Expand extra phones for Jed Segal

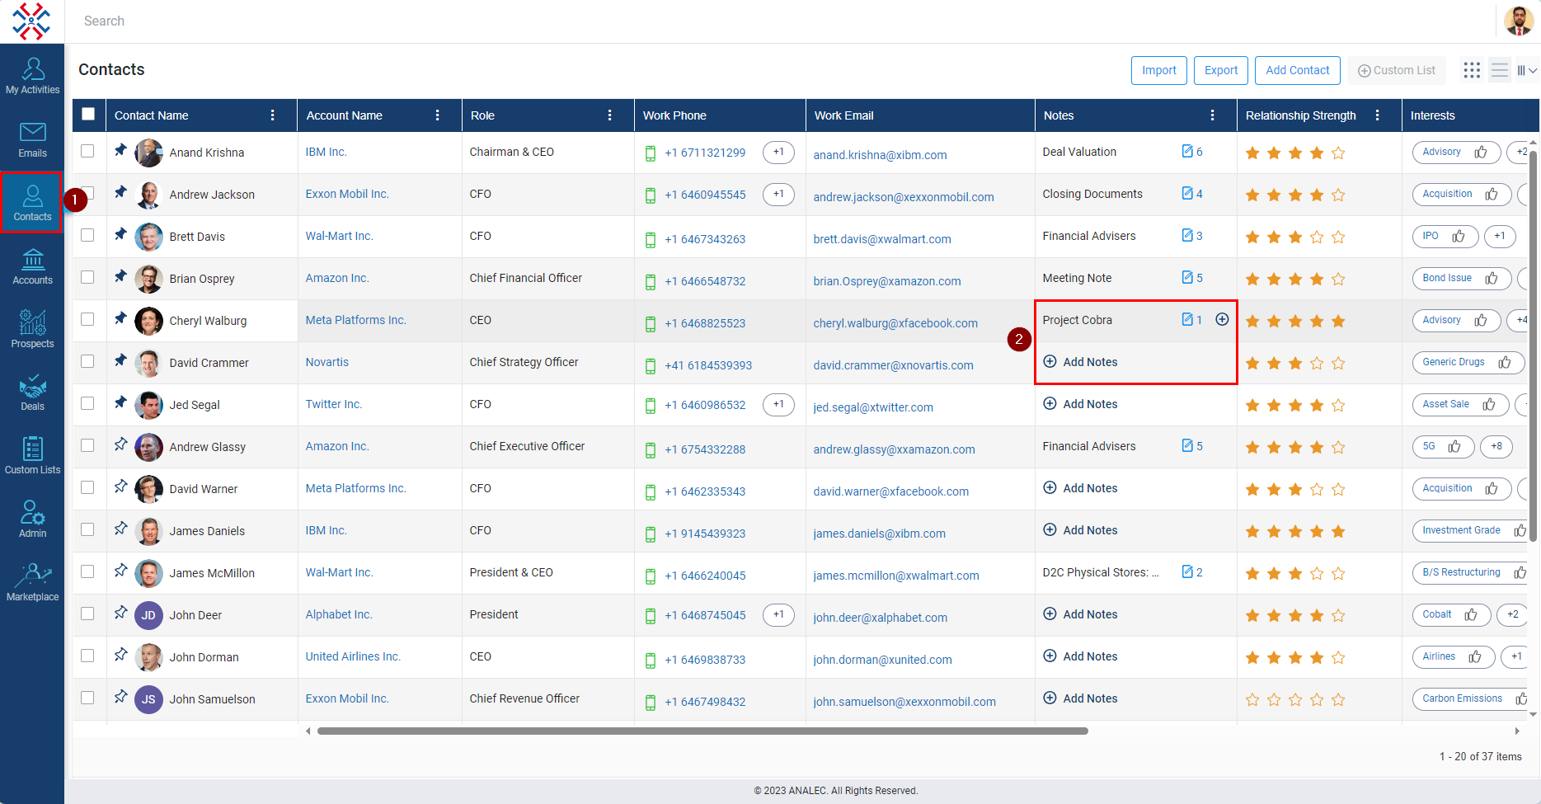778,404
